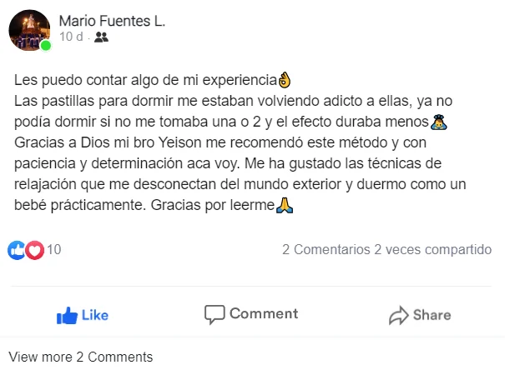The height and width of the screenshot is (375, 505).
Task: Click Mario Fuentes L. profile picture
Action: click(28, 31)
